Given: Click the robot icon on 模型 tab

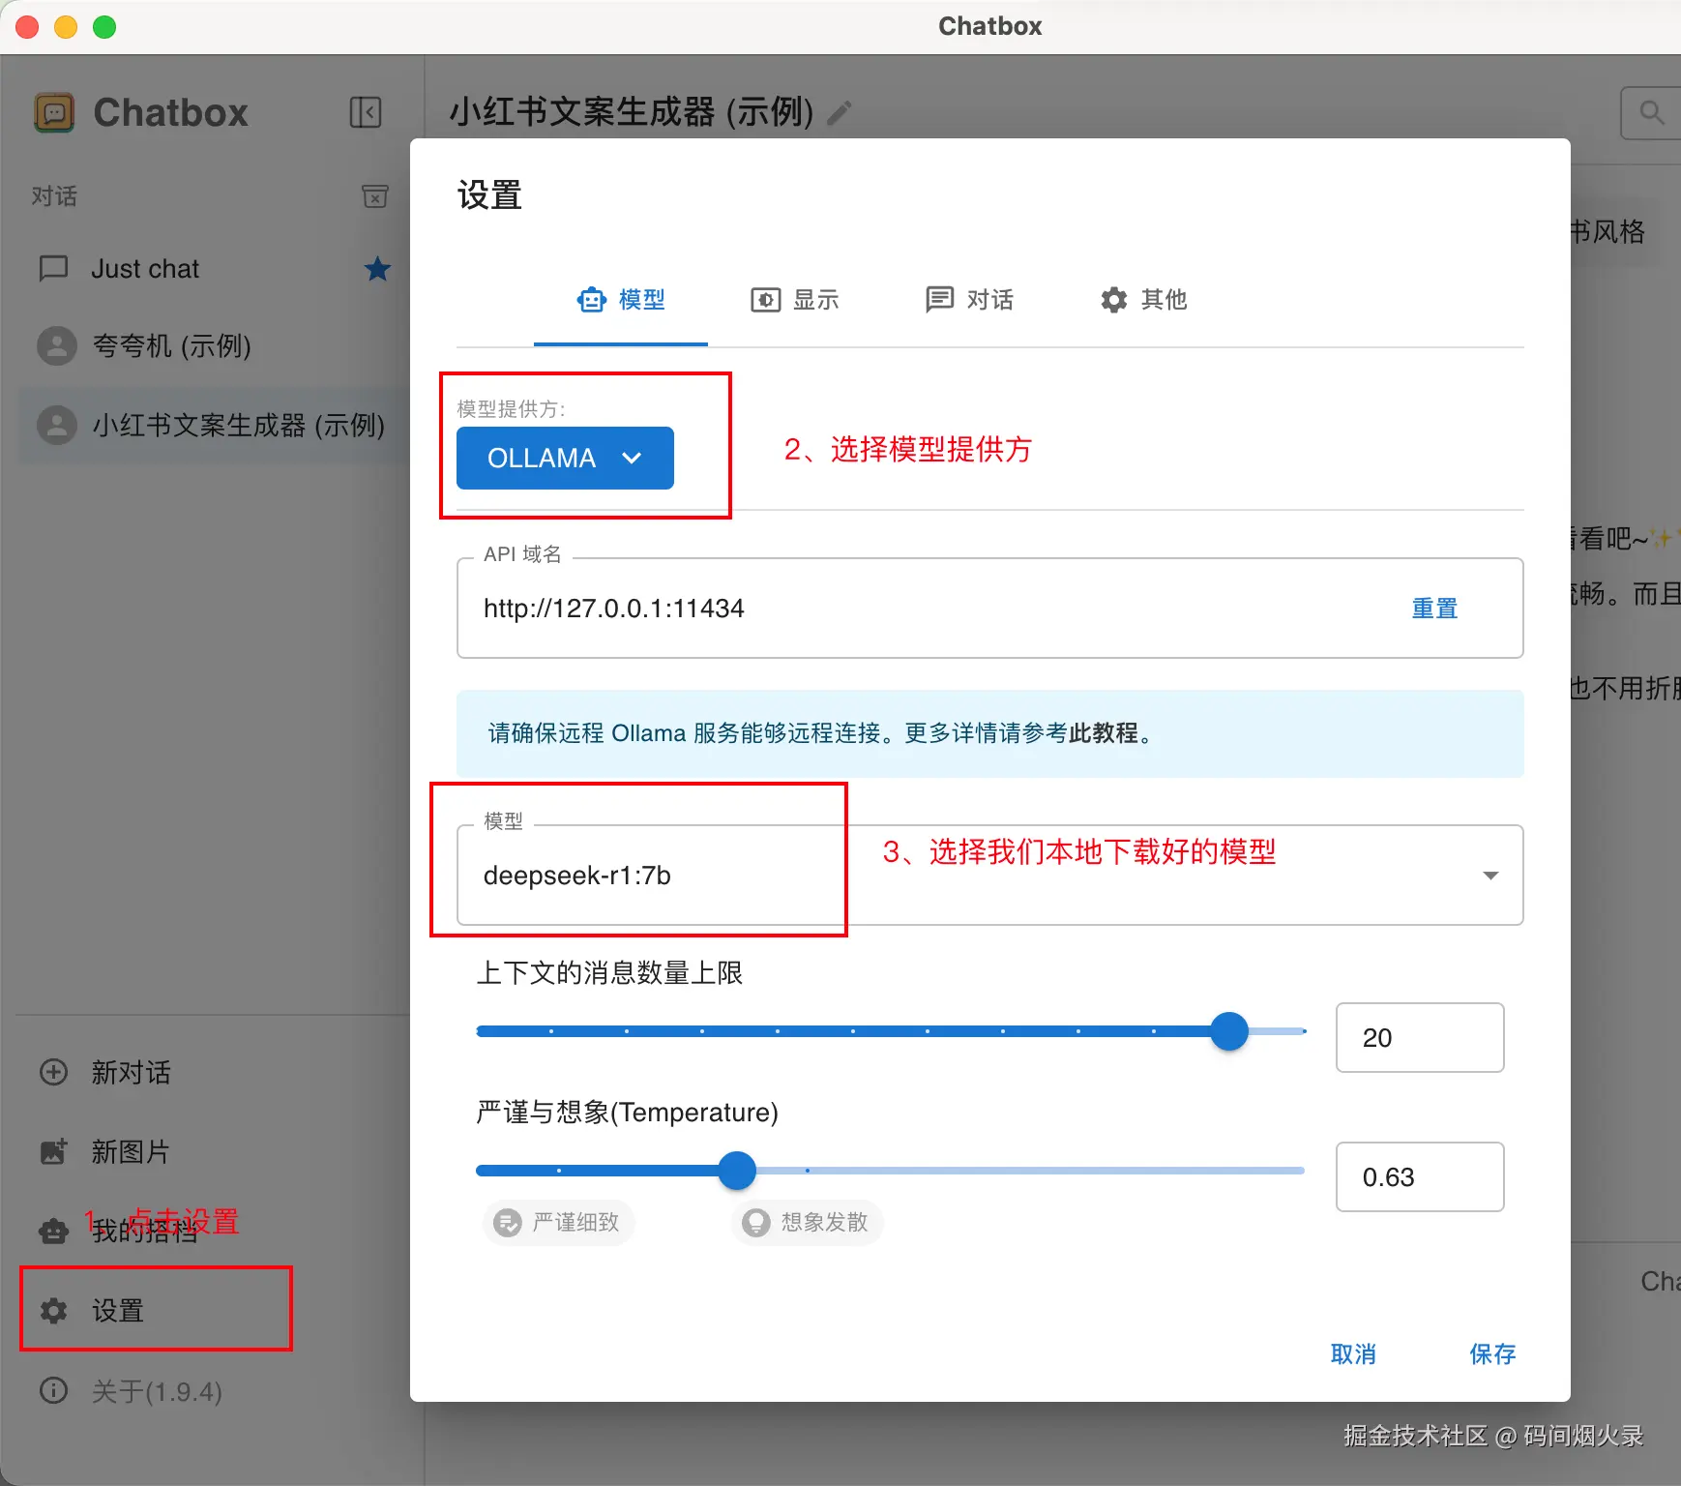Looking at the screenshot, I should click(592, 300).
